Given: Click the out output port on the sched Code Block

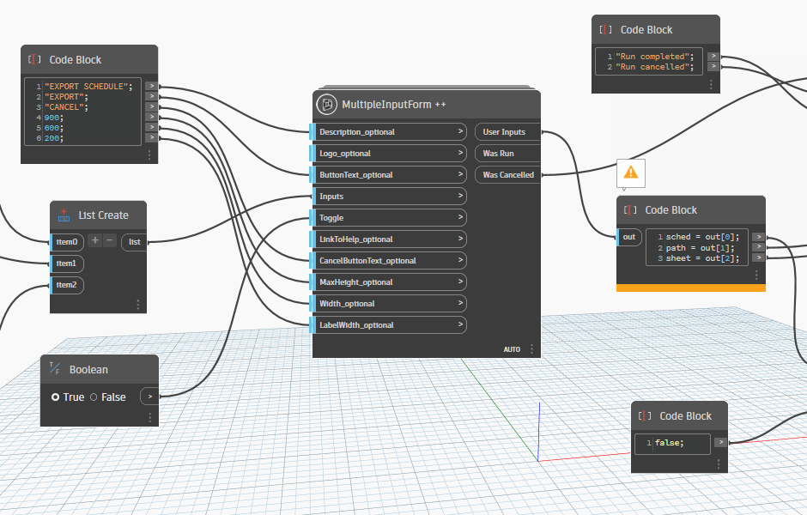Looking at the screenshot, I should point(629,237).
